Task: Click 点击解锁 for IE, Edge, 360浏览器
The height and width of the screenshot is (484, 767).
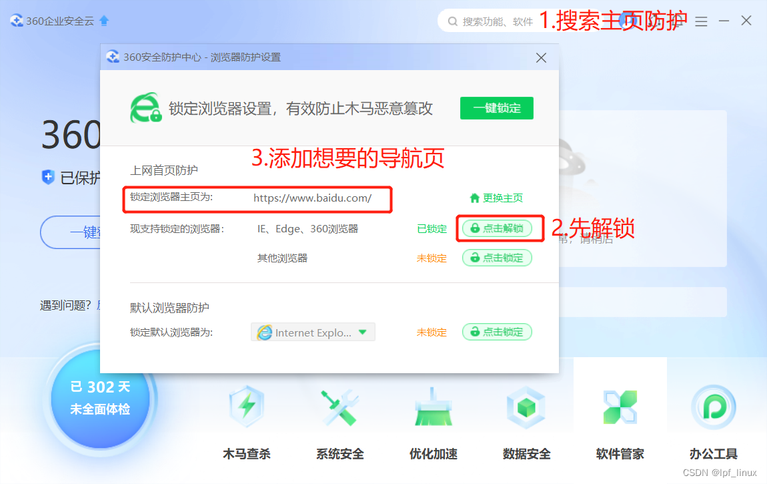Action: [x=497, y=228]
